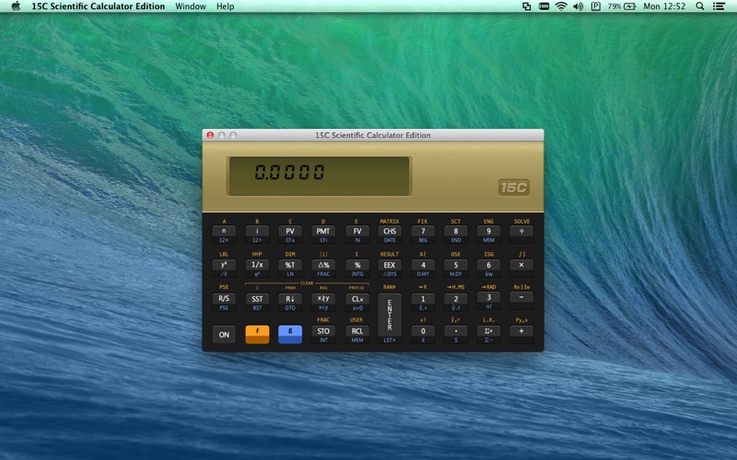The height and width of the screenshot is (460, 737).
Task: Click the plus (+) key
Action: coord(521,334)
